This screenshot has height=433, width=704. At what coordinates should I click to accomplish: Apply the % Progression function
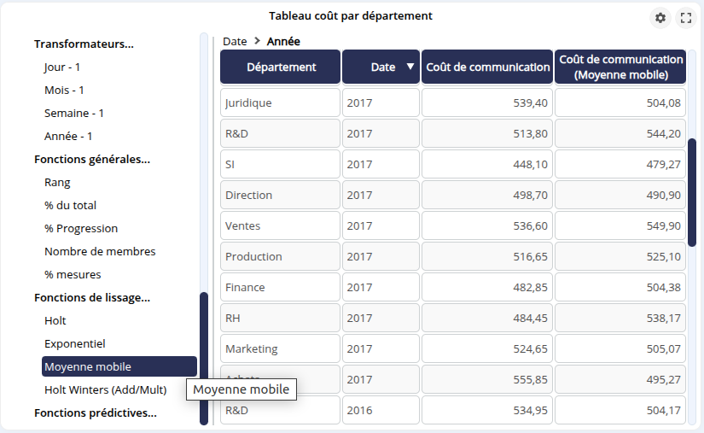point(81,228)
